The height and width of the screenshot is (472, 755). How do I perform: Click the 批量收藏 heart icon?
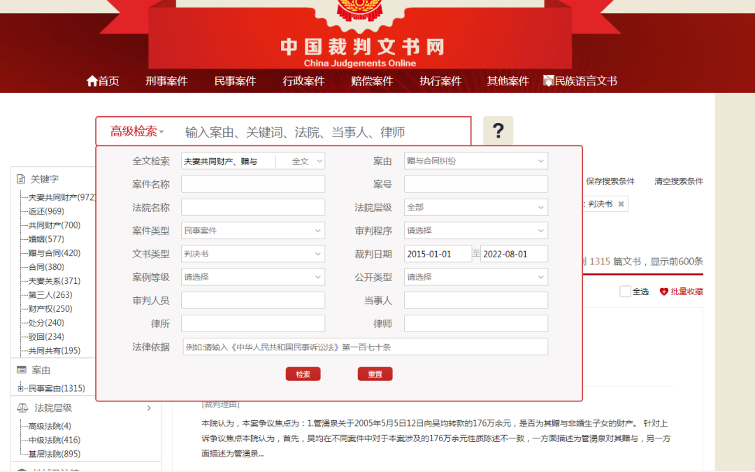663,292
